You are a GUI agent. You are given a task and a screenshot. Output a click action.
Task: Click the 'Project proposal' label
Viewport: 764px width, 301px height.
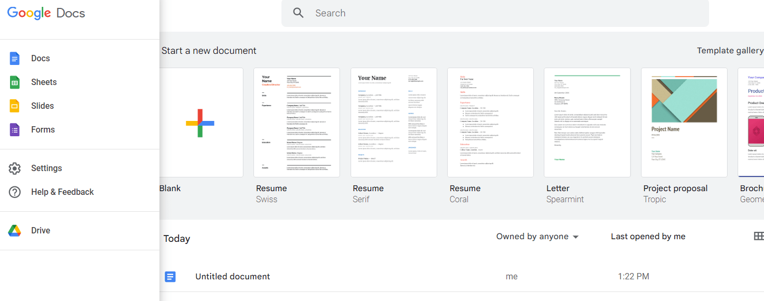675,189
